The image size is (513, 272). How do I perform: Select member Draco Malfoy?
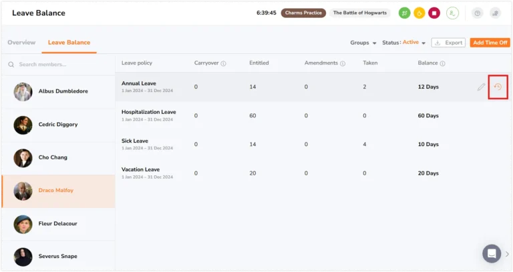58,191
